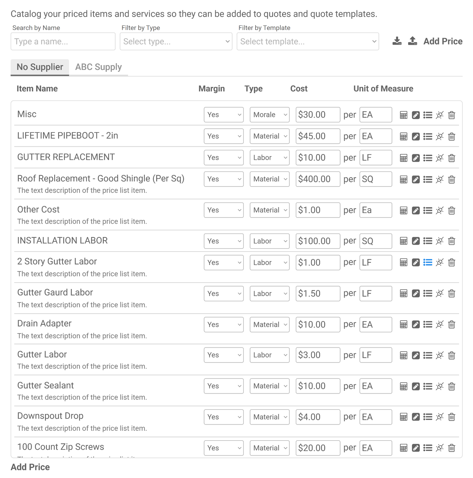Screen dimensions: 473x478
Task: Open list icon for Gutter Sealant
Action: (x=428, y=387)
